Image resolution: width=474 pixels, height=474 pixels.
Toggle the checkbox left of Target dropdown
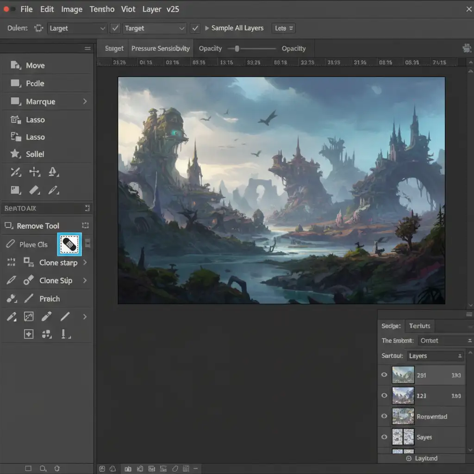pos(116,28)
